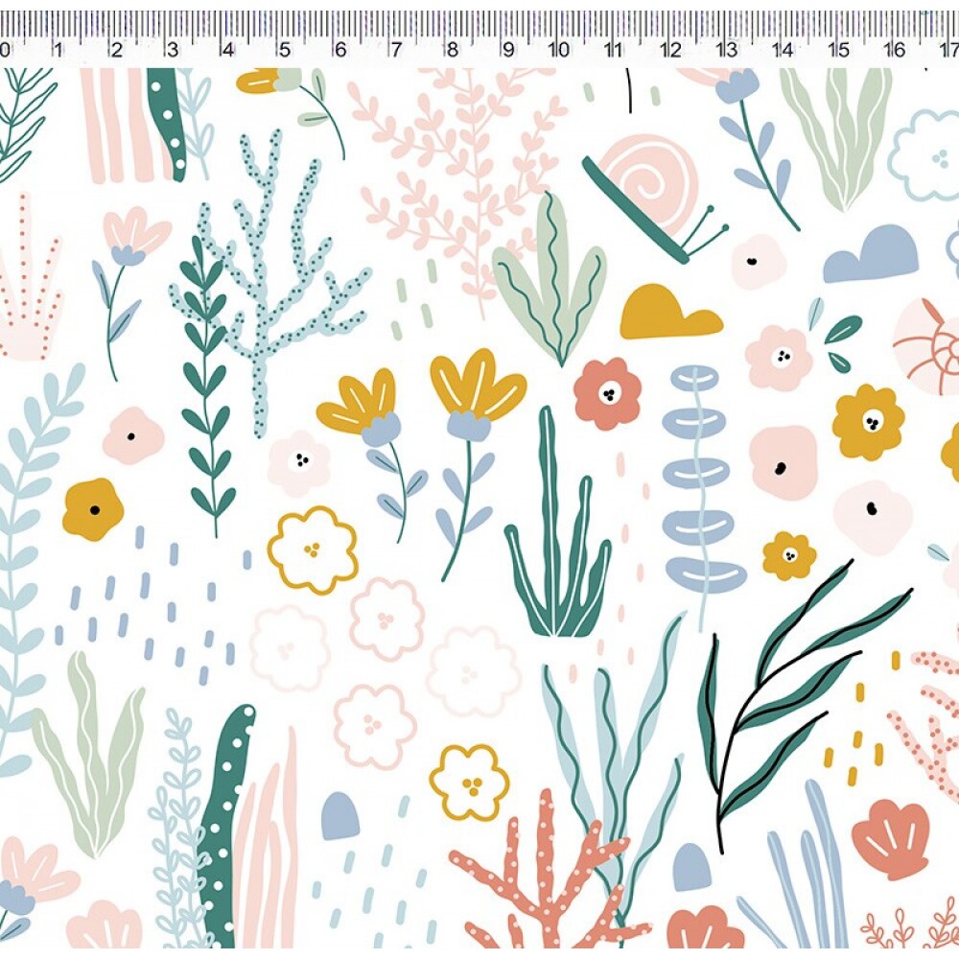Click the mustard yellow cloud shape
Viewport: 959px width, 959px height.
click(x=671, y=312)
